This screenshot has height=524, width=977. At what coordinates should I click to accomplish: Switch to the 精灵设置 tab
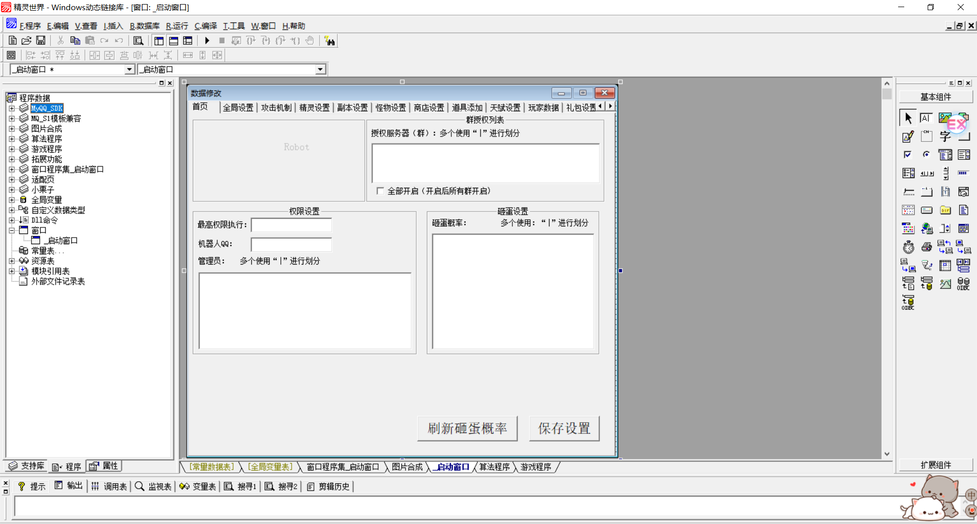pos(314,108)
